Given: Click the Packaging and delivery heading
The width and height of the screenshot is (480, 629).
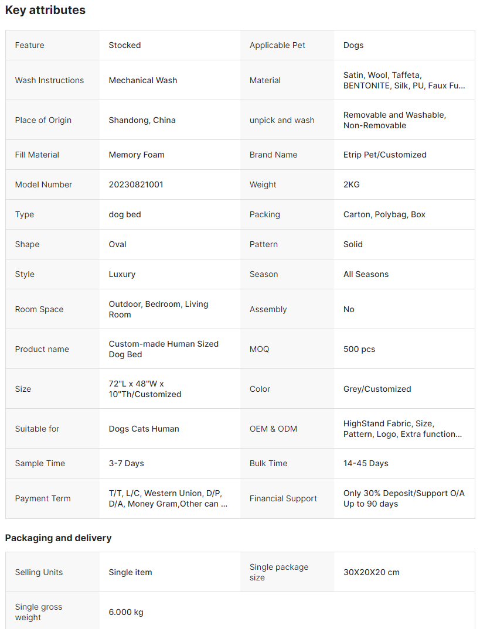Looking at the screenshot, I should [58, 538].
